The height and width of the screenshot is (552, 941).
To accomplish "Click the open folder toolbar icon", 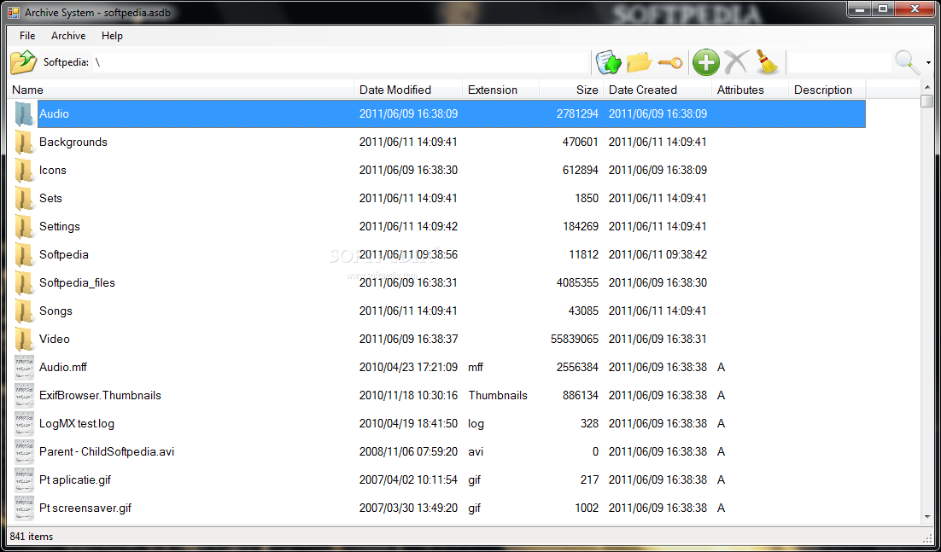I will coord(639,62).
